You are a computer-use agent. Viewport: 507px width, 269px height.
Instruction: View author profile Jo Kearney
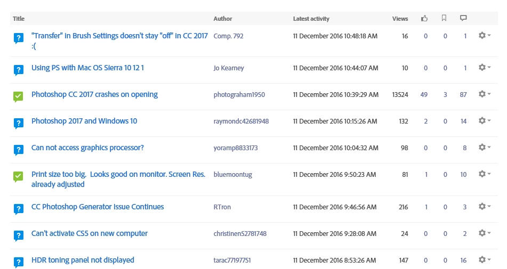tap(229, 68)
